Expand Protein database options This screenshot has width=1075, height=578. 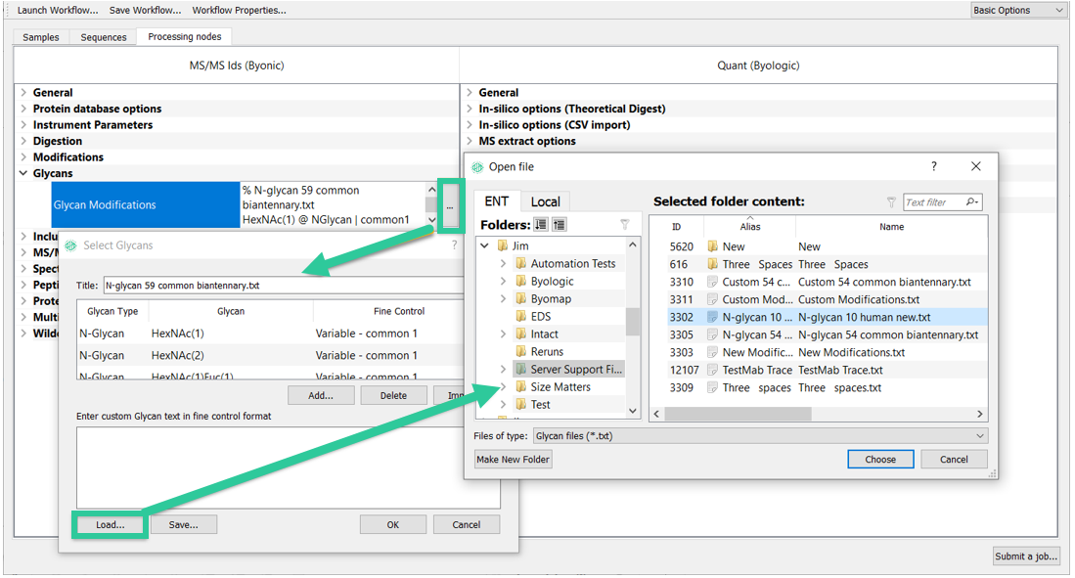23,109
